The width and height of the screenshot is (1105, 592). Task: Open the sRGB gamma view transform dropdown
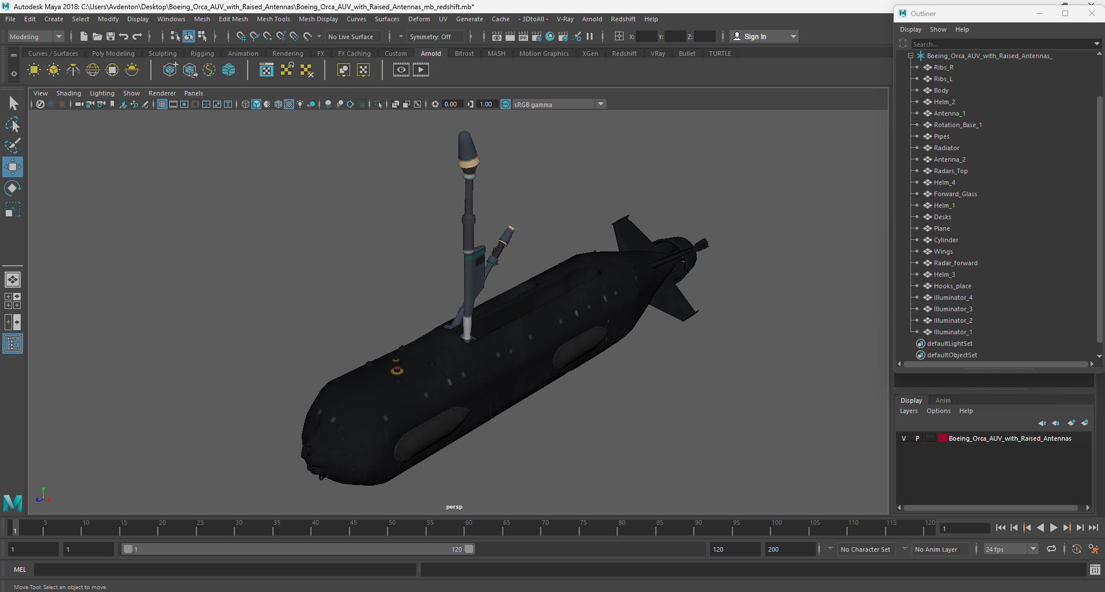click(601, 104)
